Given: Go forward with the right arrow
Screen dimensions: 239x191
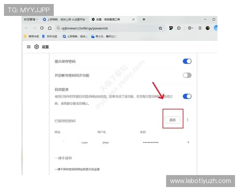Looking at the screenshot, I should (34, 28).
